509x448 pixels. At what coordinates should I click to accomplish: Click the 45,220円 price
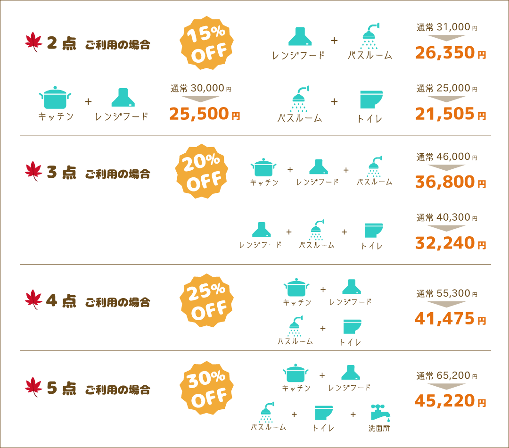click(x=451, y=400)
